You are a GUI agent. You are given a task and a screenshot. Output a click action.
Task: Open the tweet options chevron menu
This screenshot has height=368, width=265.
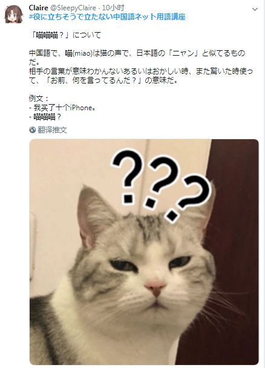tap(255, 9)
